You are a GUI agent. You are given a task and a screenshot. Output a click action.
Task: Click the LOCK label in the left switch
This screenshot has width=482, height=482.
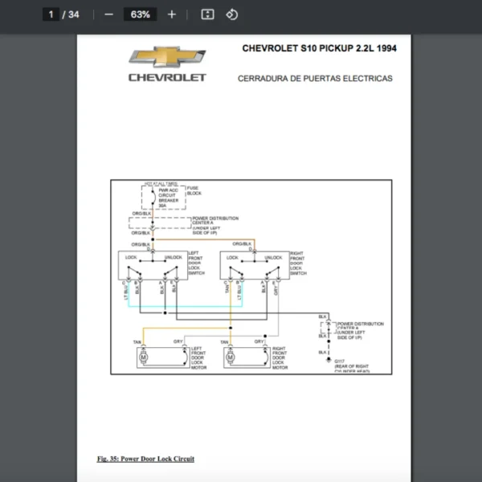point(131,257)
